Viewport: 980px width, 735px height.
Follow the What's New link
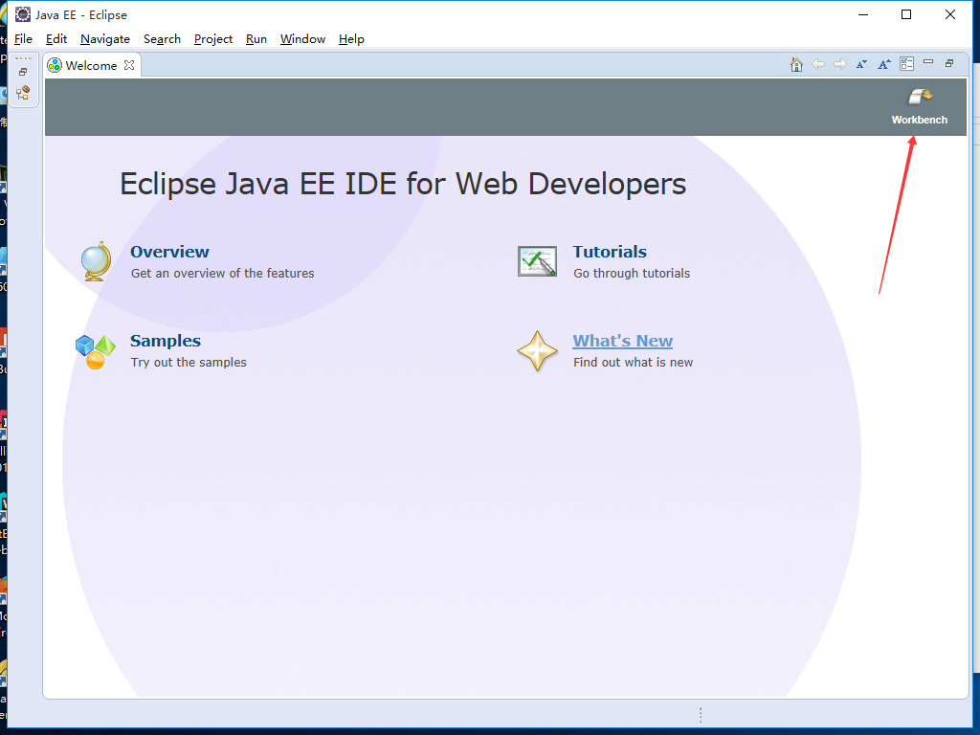point(622,341)
